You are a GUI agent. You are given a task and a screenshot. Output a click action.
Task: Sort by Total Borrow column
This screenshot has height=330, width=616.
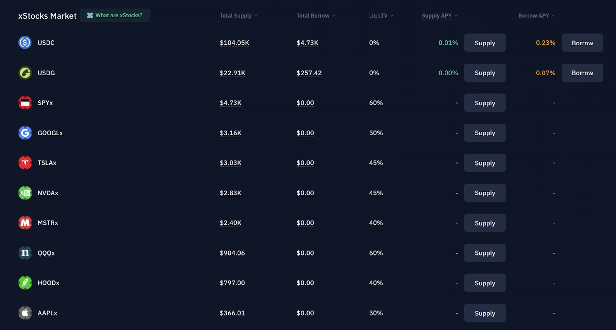[x=316, y=16]
